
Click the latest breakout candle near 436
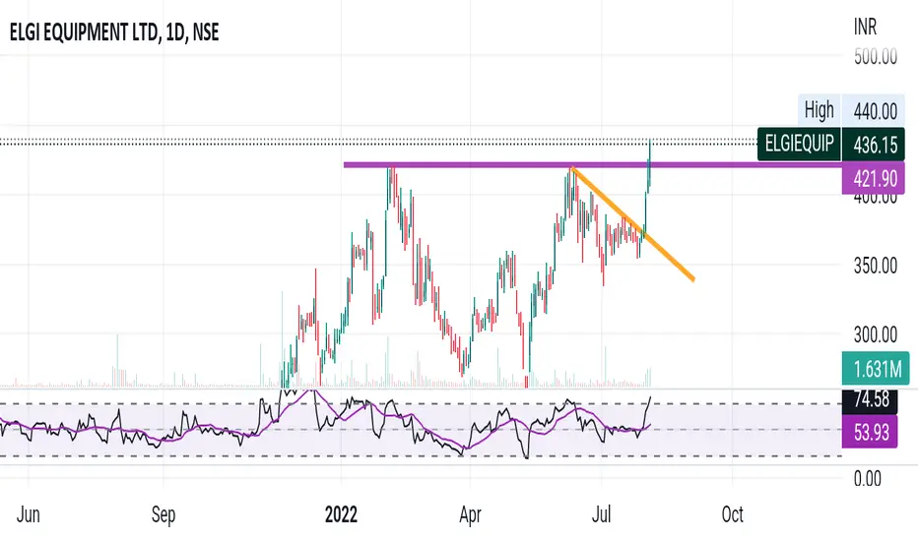(650, 163)
